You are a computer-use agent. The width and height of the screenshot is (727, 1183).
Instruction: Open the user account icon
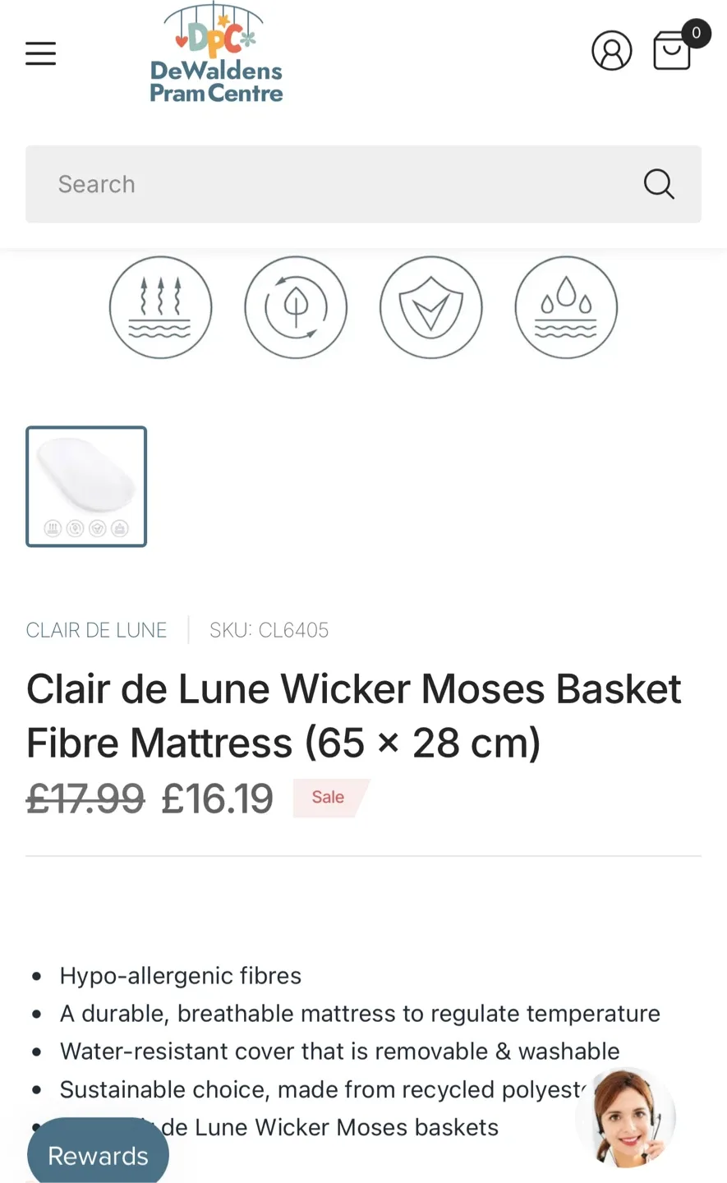611,51
